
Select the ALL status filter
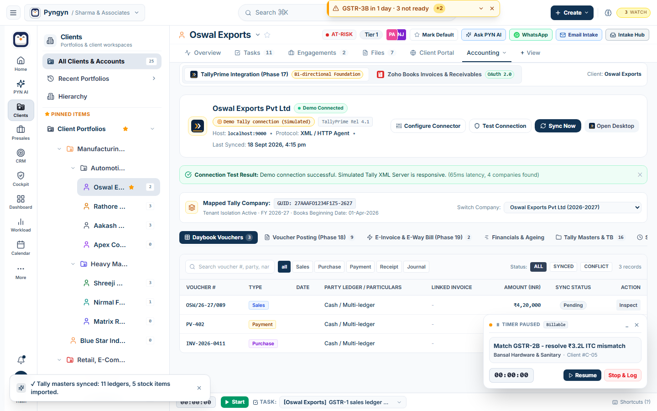coord(538,267)
